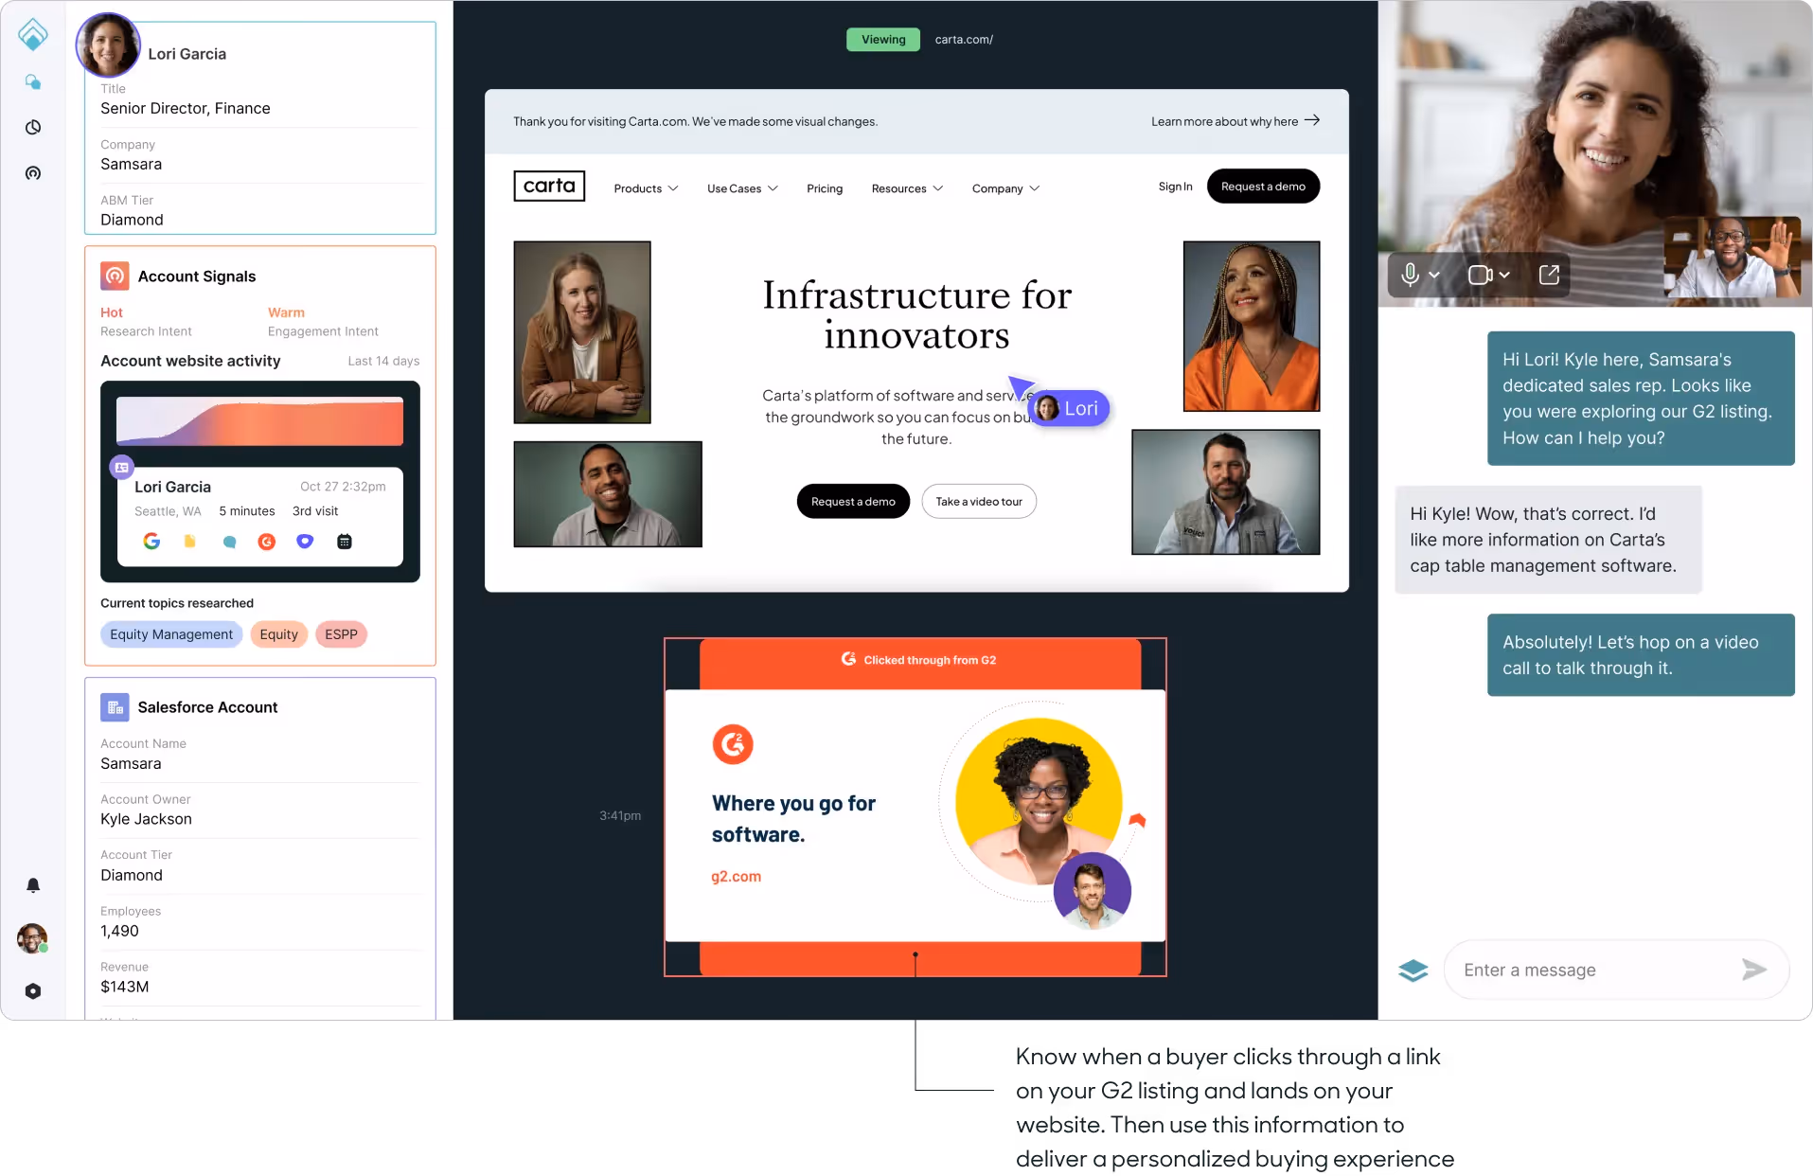Click the ABM Tier Diamond value
Viewport: 1813px width, 1176px height.
tap(132, 220)
